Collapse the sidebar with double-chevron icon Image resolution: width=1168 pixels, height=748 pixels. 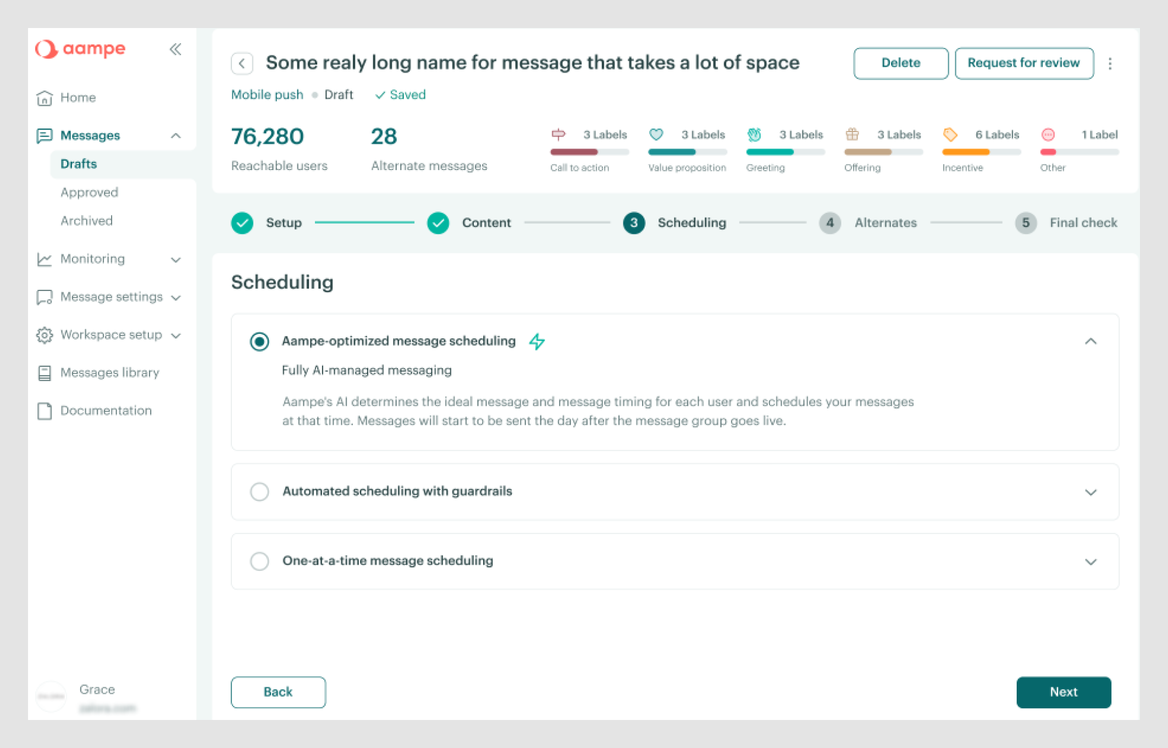[x=175, y=49]
